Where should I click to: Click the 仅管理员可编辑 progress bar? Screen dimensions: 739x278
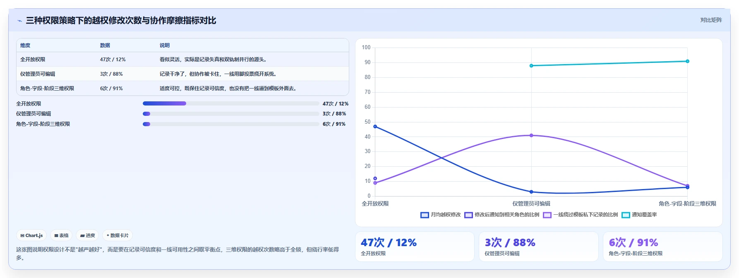pos(231,114)
